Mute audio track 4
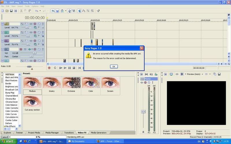231x144 pixels. pos(39,49)
